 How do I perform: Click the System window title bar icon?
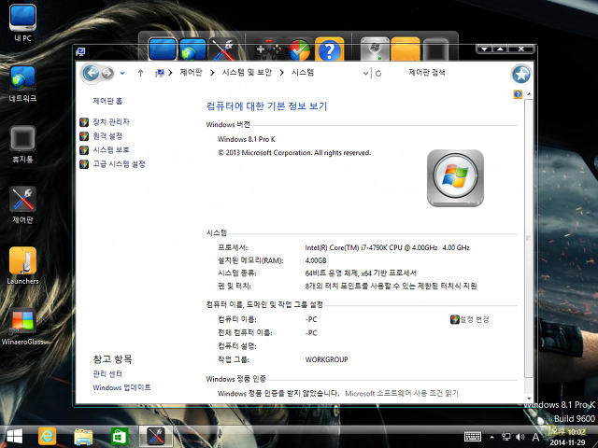click(x=80, y=52)
